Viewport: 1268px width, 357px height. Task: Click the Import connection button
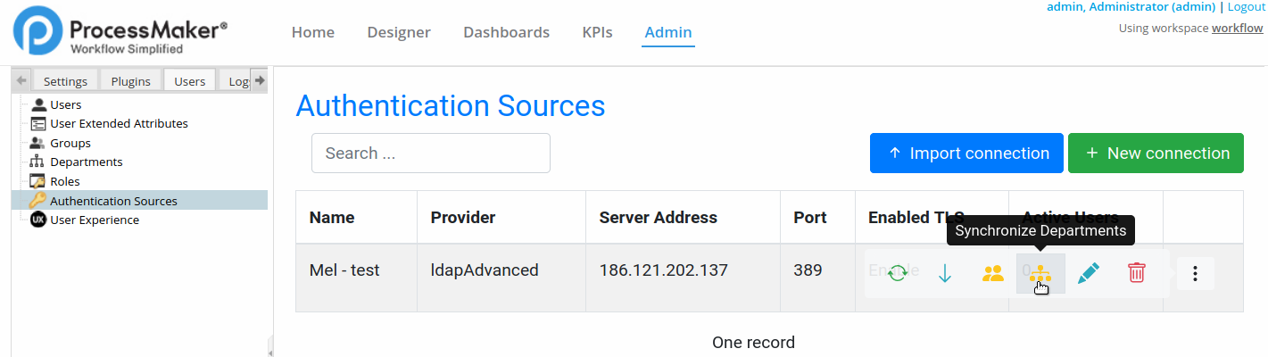[966, 154]
